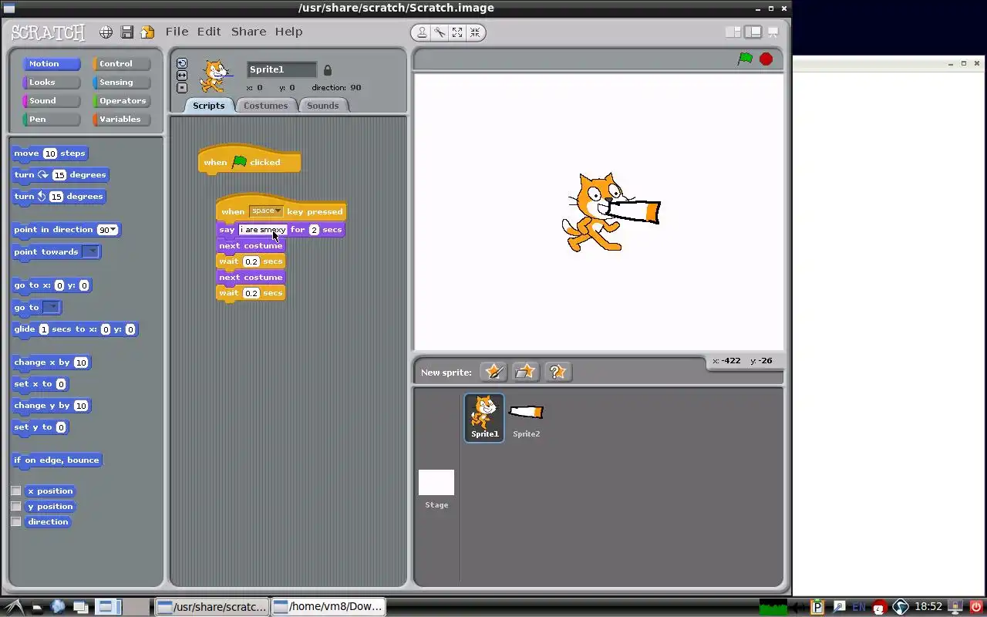This screenshot has height=617, width=987.
Task: Select Sprite2 thumbnail in sprite list
Action: (x=526, y=417)
